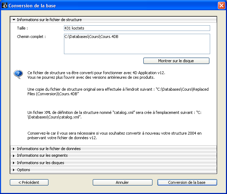Image resolution: width=227 pixels, height=194 pixels.
Task: Click the Chemin complet path text box
Action: click(137, 44)
